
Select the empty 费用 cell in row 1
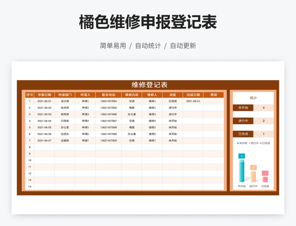point(213,101)
